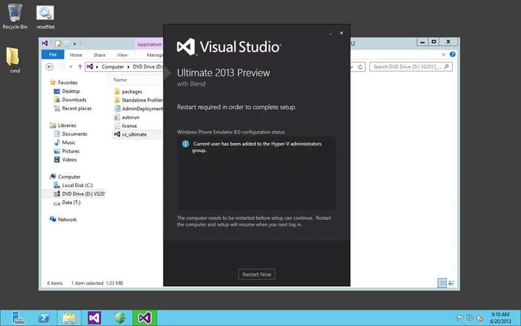Open Action Center flag in system tray
The image size is (521, 326).
(x=460, y=318)
